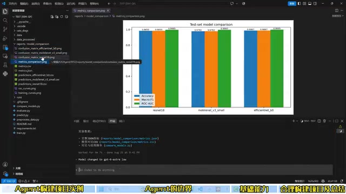Open the Explorer view in activity bar

[5, 11]
